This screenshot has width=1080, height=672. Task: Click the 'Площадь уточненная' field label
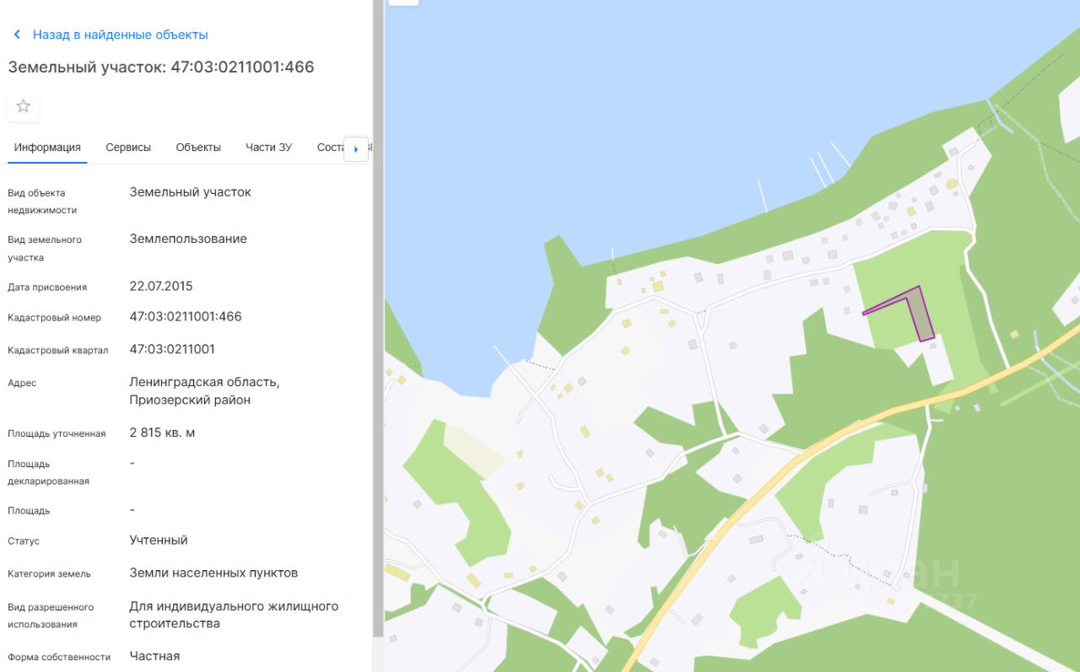(x=57, y=433)
